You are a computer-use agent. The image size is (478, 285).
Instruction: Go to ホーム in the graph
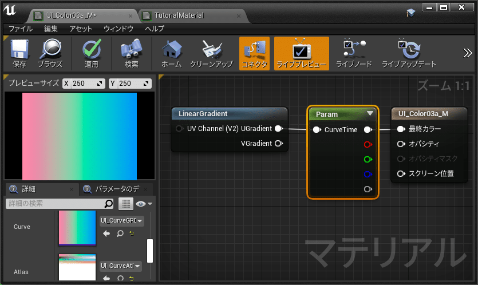tap(171, 53)
